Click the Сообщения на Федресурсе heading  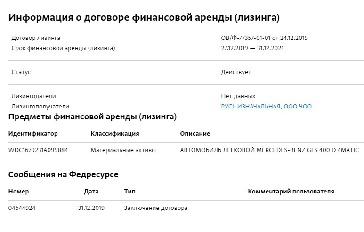click(x=64, y=174)
